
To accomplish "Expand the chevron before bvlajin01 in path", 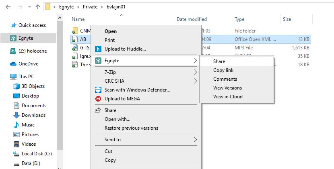I will click(102, 7).
